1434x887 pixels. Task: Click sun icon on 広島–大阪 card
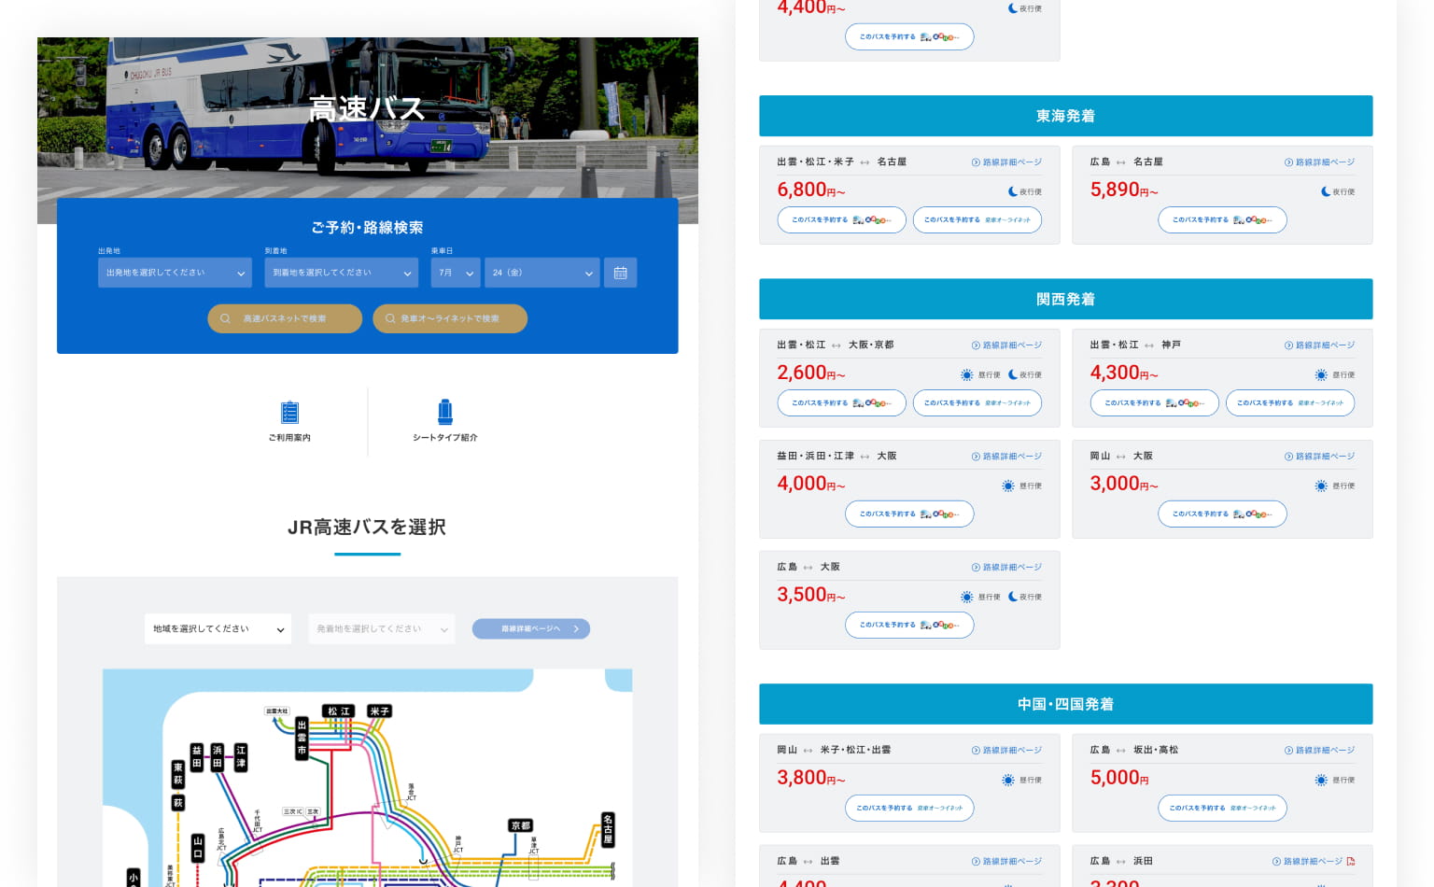(x=967, y=597)
